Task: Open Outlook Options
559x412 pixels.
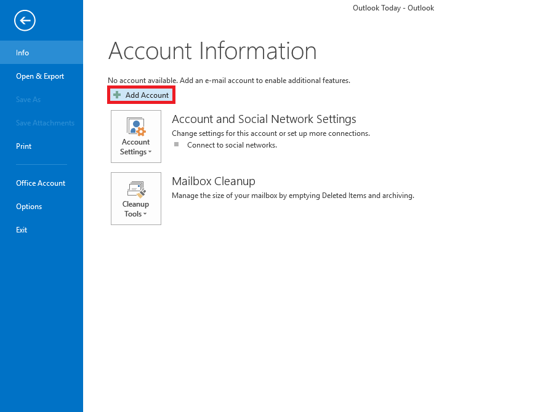Action: click(x=41, y=207)
